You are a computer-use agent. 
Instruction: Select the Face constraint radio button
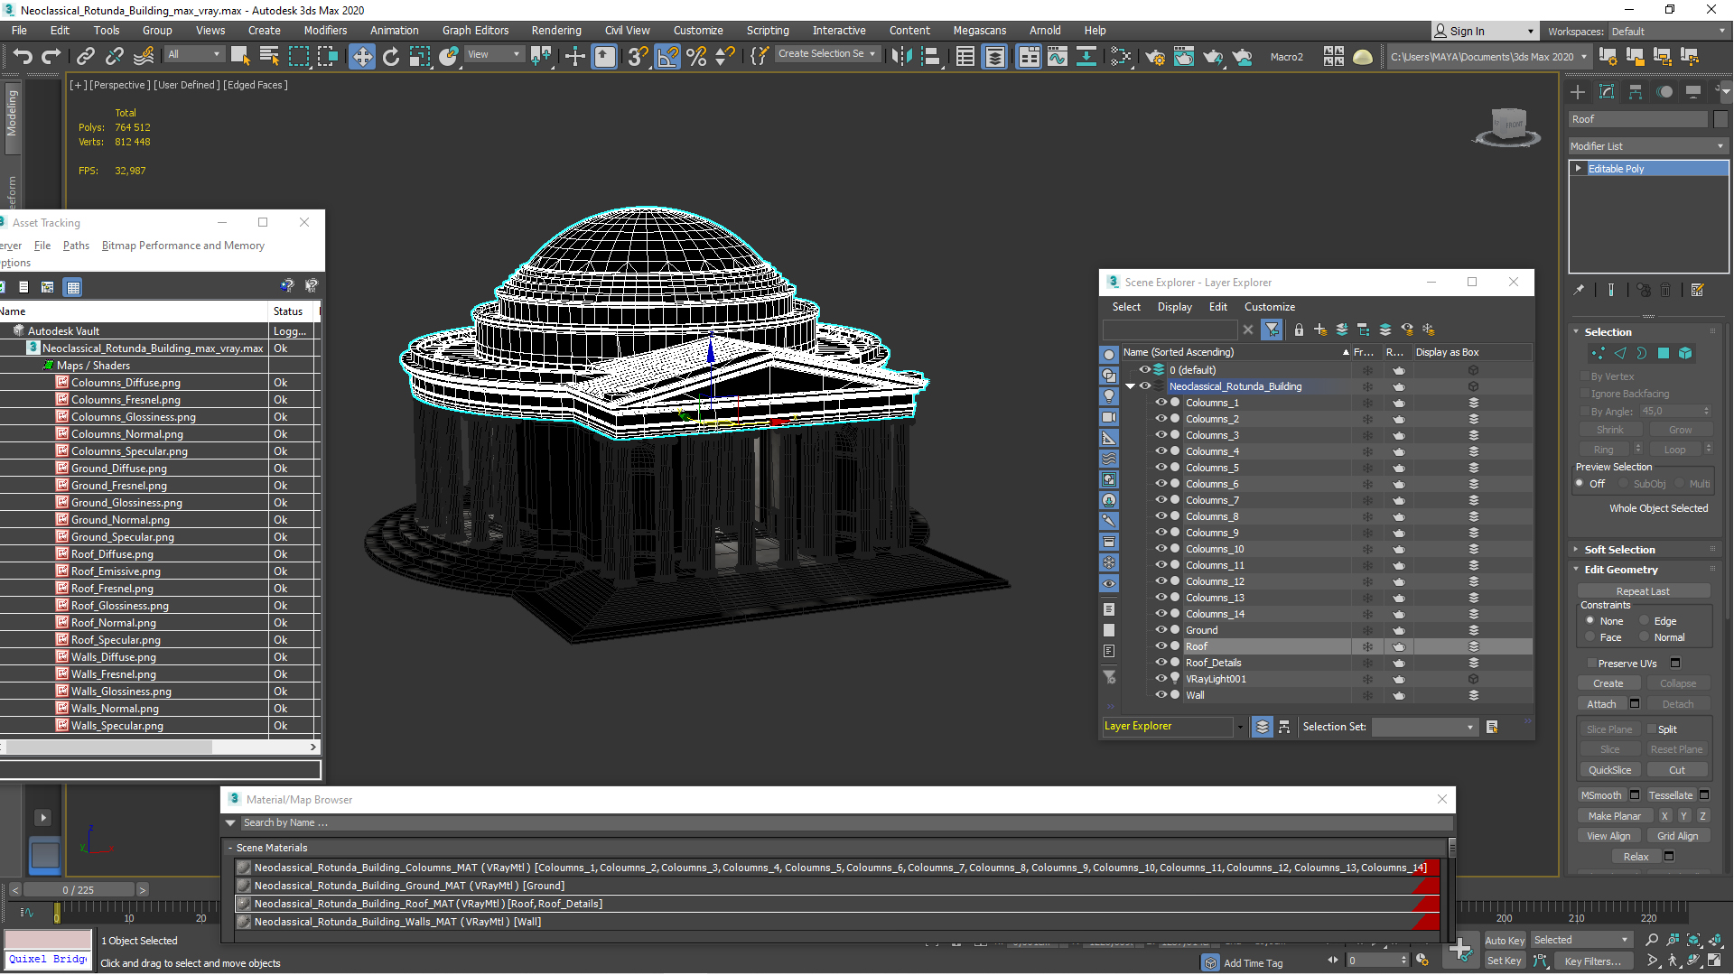[1590, 637]
